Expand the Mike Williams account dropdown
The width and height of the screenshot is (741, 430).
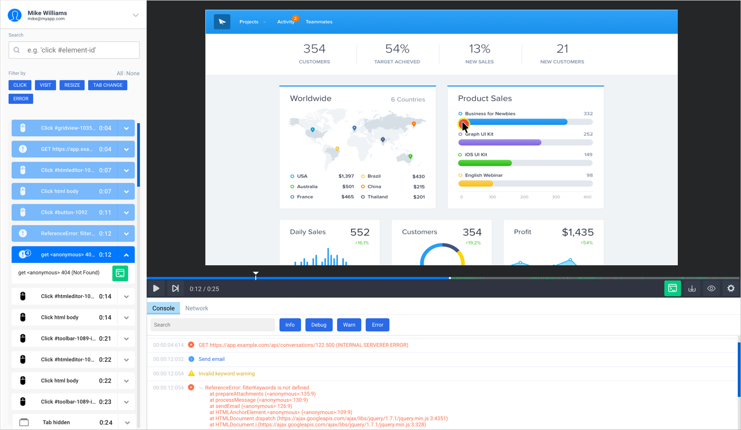pyautogui.click(x=136, y=15)
